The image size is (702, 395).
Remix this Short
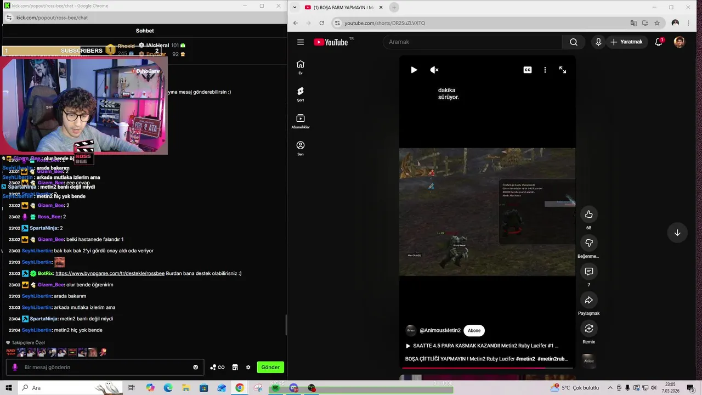[x=589, y=329]
